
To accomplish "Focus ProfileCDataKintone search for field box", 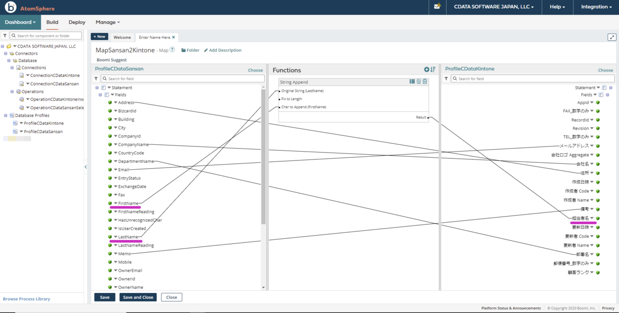I will click(533, 78).
